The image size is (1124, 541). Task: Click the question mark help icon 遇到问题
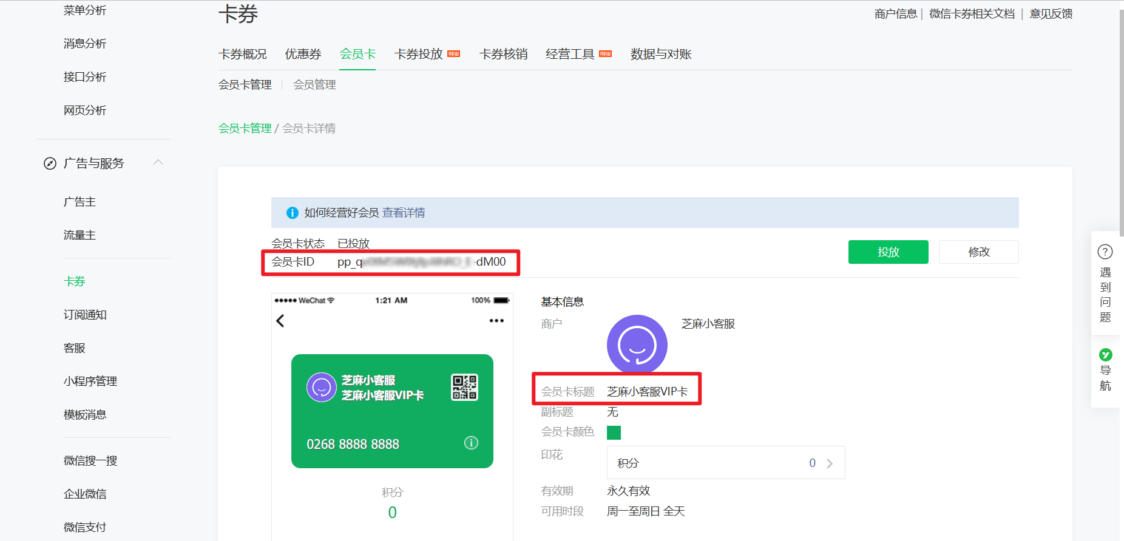point(1105,252)
